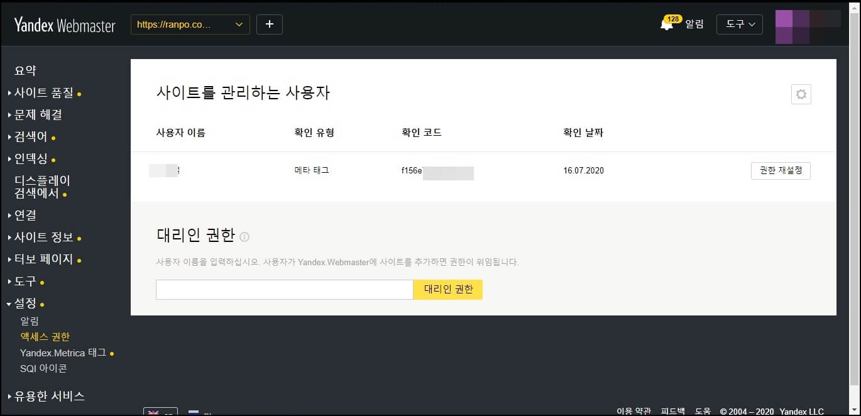The width and height of the screenshot is (861, 416).
Task: Expand 터보 페이지 in the sidebar
Action: tap(43, 260)
